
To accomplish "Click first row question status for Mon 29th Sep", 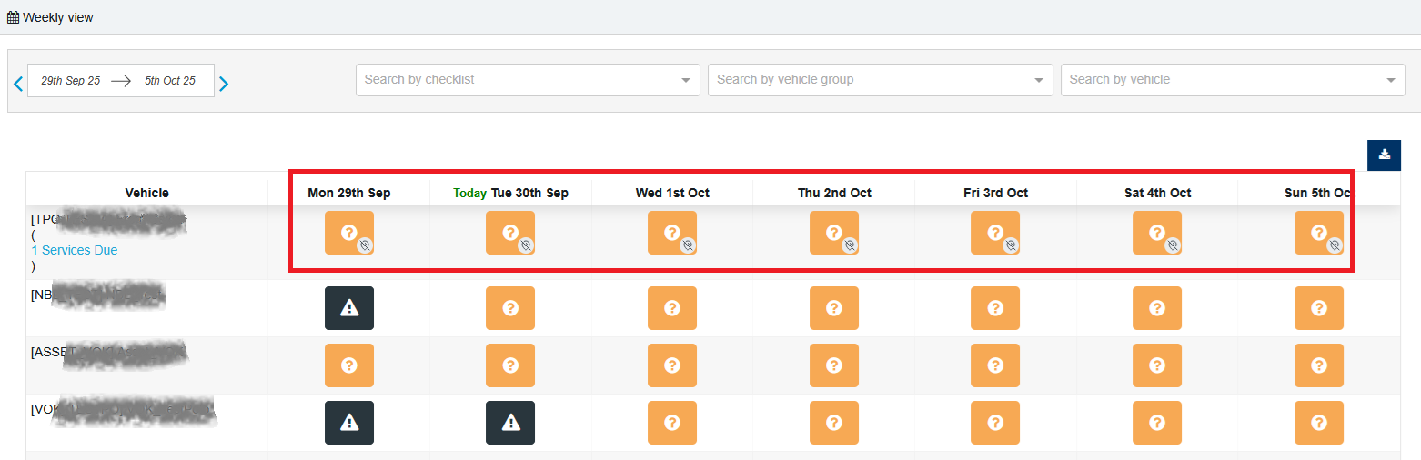I will click(x=349, y=233).
